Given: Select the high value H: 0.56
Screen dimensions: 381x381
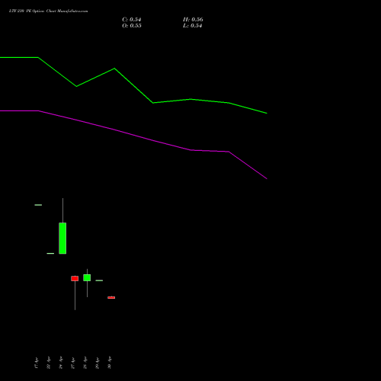Looking at the screenshot, I should (193, 20).
